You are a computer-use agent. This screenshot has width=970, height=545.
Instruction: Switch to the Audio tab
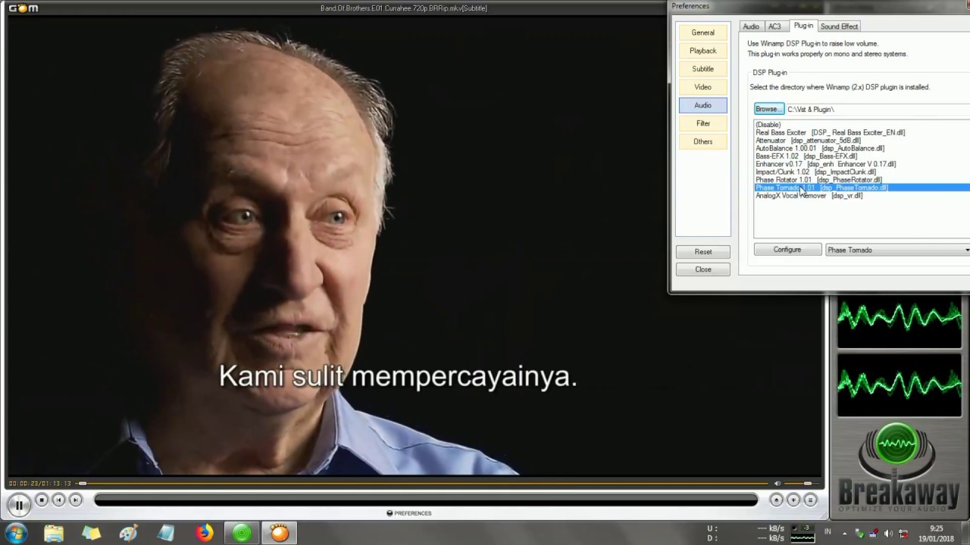click(x=751, y=26)
